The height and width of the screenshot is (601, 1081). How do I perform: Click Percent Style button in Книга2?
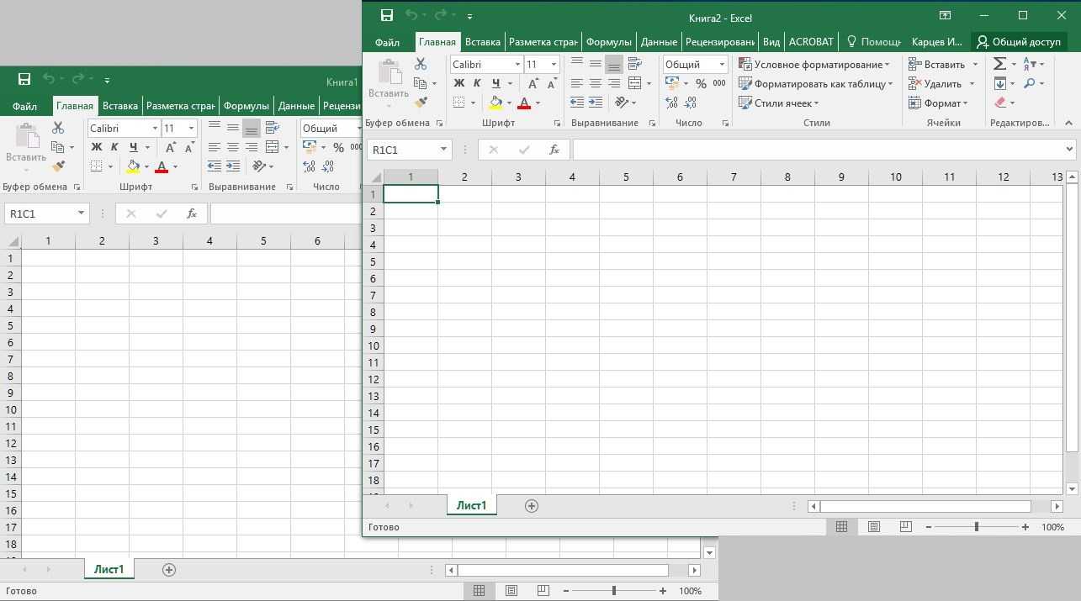[x=700, y=83]
